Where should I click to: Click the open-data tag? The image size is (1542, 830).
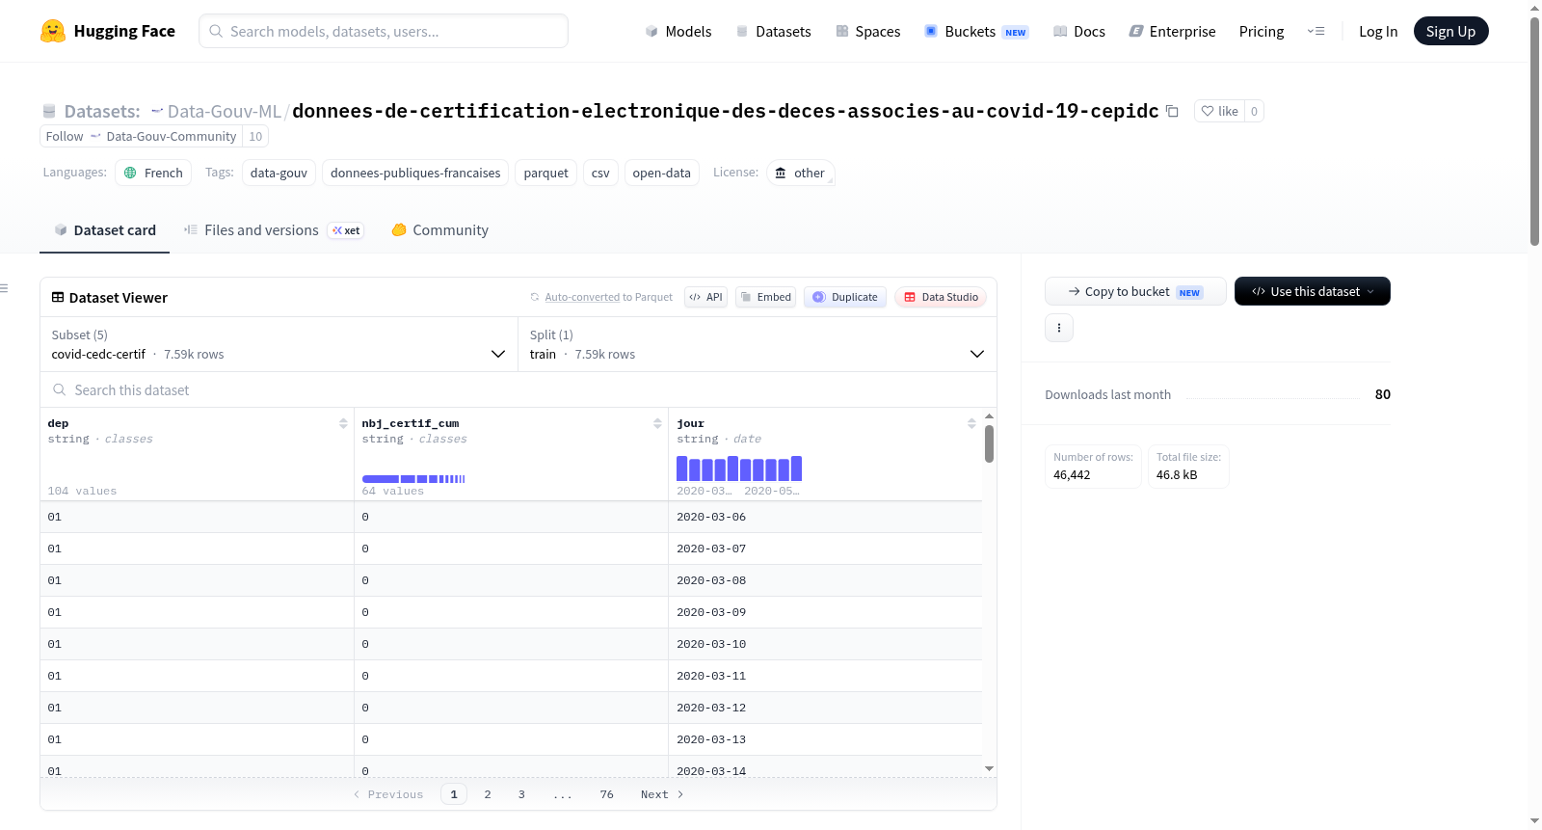661,173
